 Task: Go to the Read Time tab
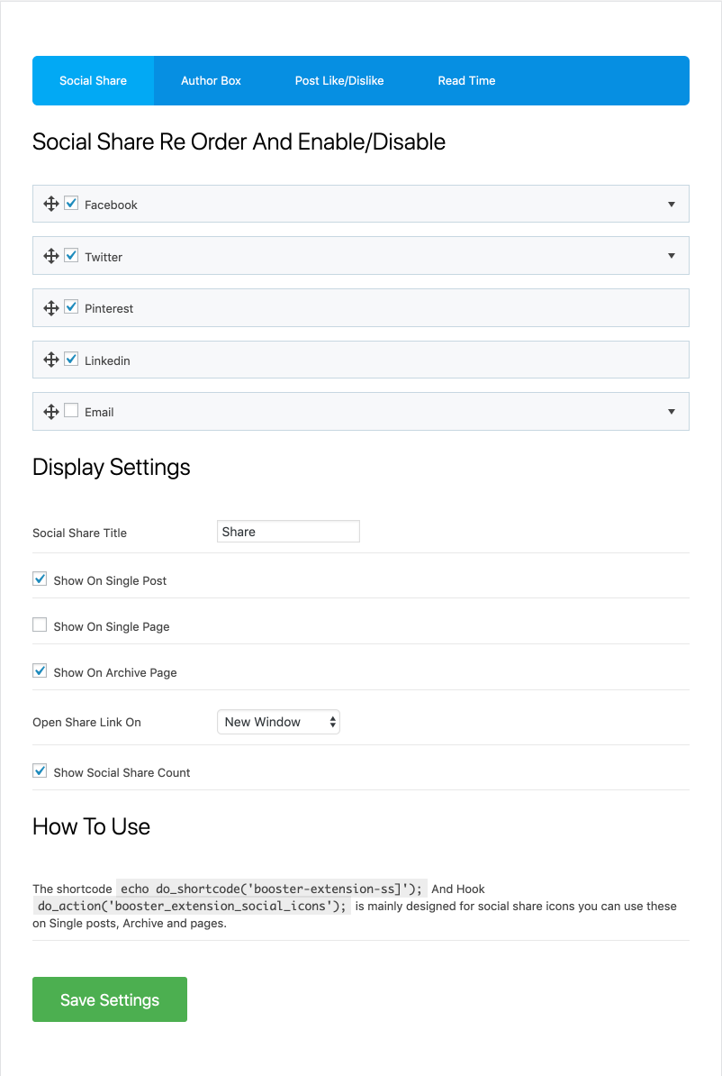click(466, 81)
